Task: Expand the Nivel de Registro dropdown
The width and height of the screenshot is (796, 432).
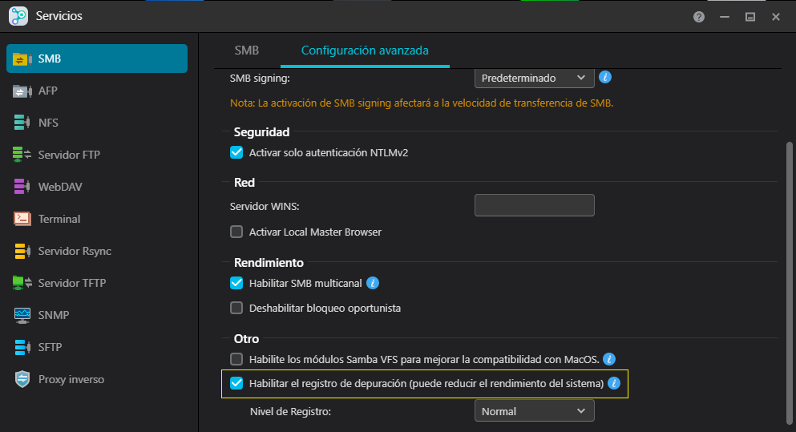Action: [534, 411]
